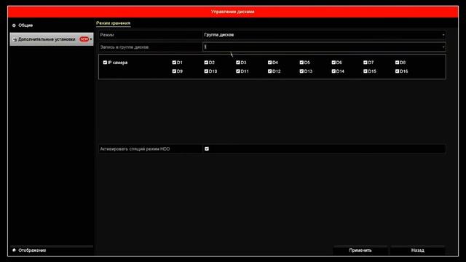The height and width of the screenshot is (262, 466).
Task: Click the Запись в группе дисков label
Action: click(x=125, y=47)
